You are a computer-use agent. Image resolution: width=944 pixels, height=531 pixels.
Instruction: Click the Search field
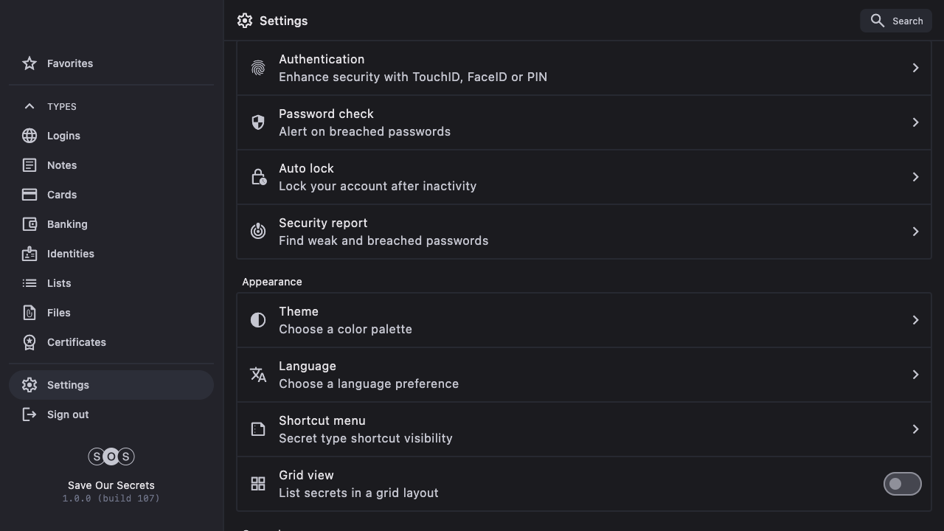[x=896, y=21]
